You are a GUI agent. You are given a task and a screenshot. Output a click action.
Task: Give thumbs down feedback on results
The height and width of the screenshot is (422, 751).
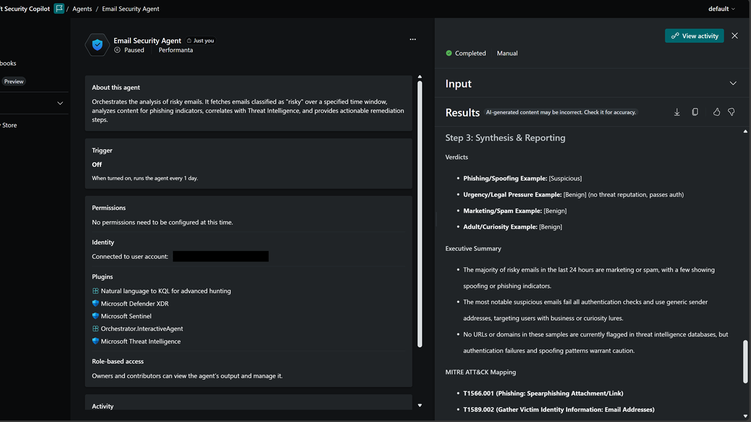[x=731, y=112]
